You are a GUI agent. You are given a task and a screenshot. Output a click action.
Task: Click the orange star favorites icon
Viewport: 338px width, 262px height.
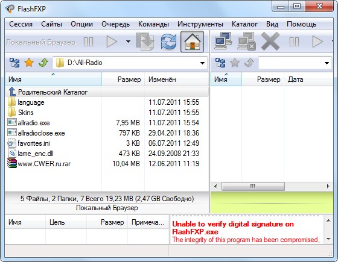29,63
